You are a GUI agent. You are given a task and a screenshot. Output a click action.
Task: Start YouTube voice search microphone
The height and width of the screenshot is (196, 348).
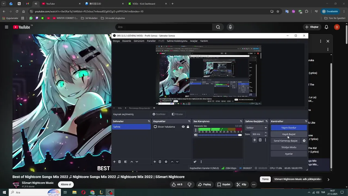point(230,27)
